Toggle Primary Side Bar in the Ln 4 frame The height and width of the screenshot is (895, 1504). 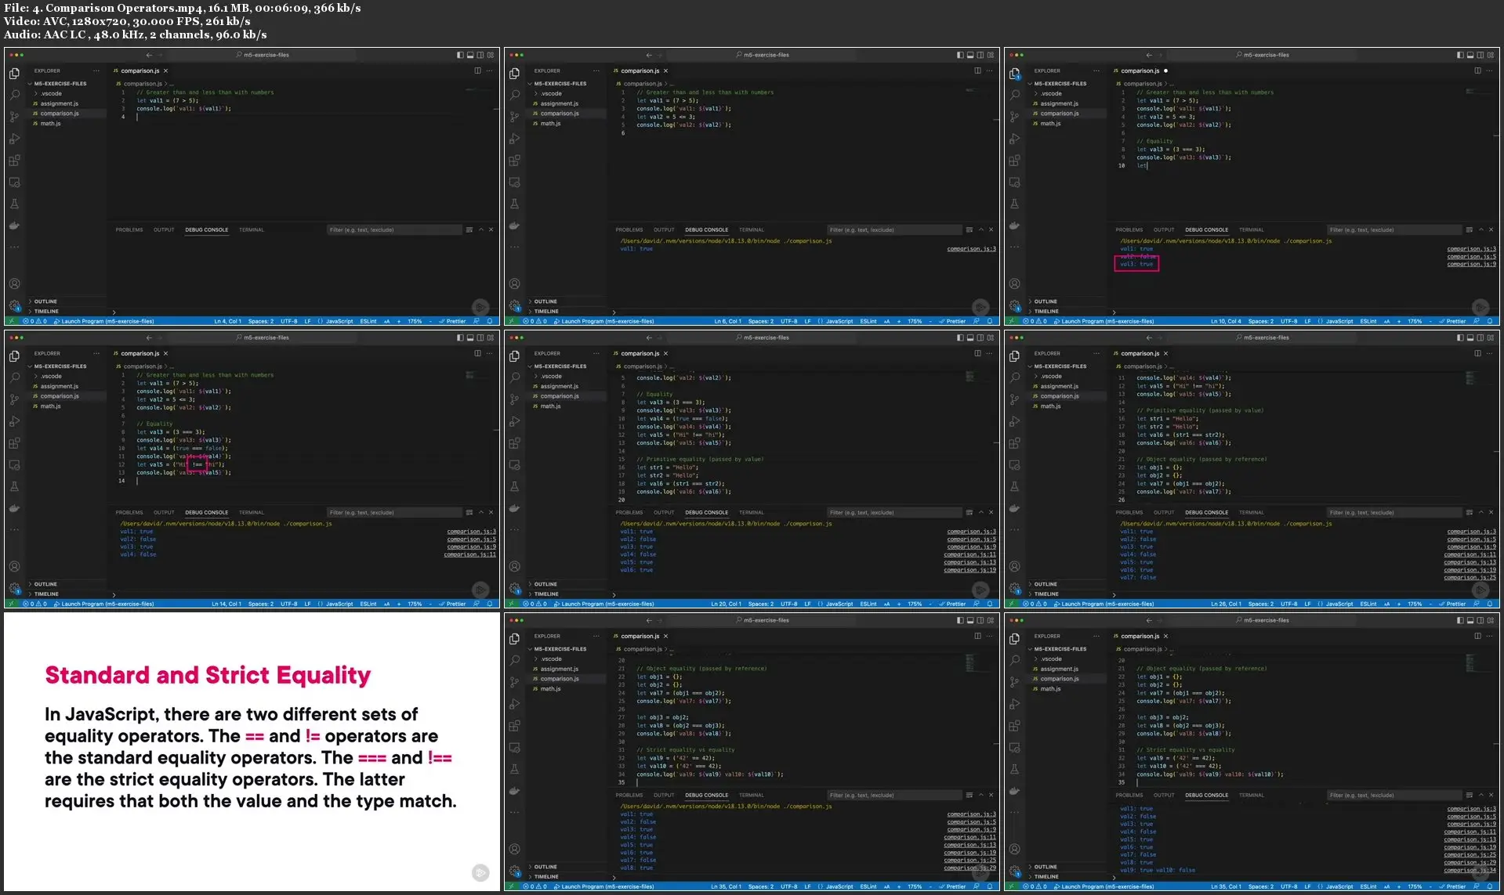point(460,55)
